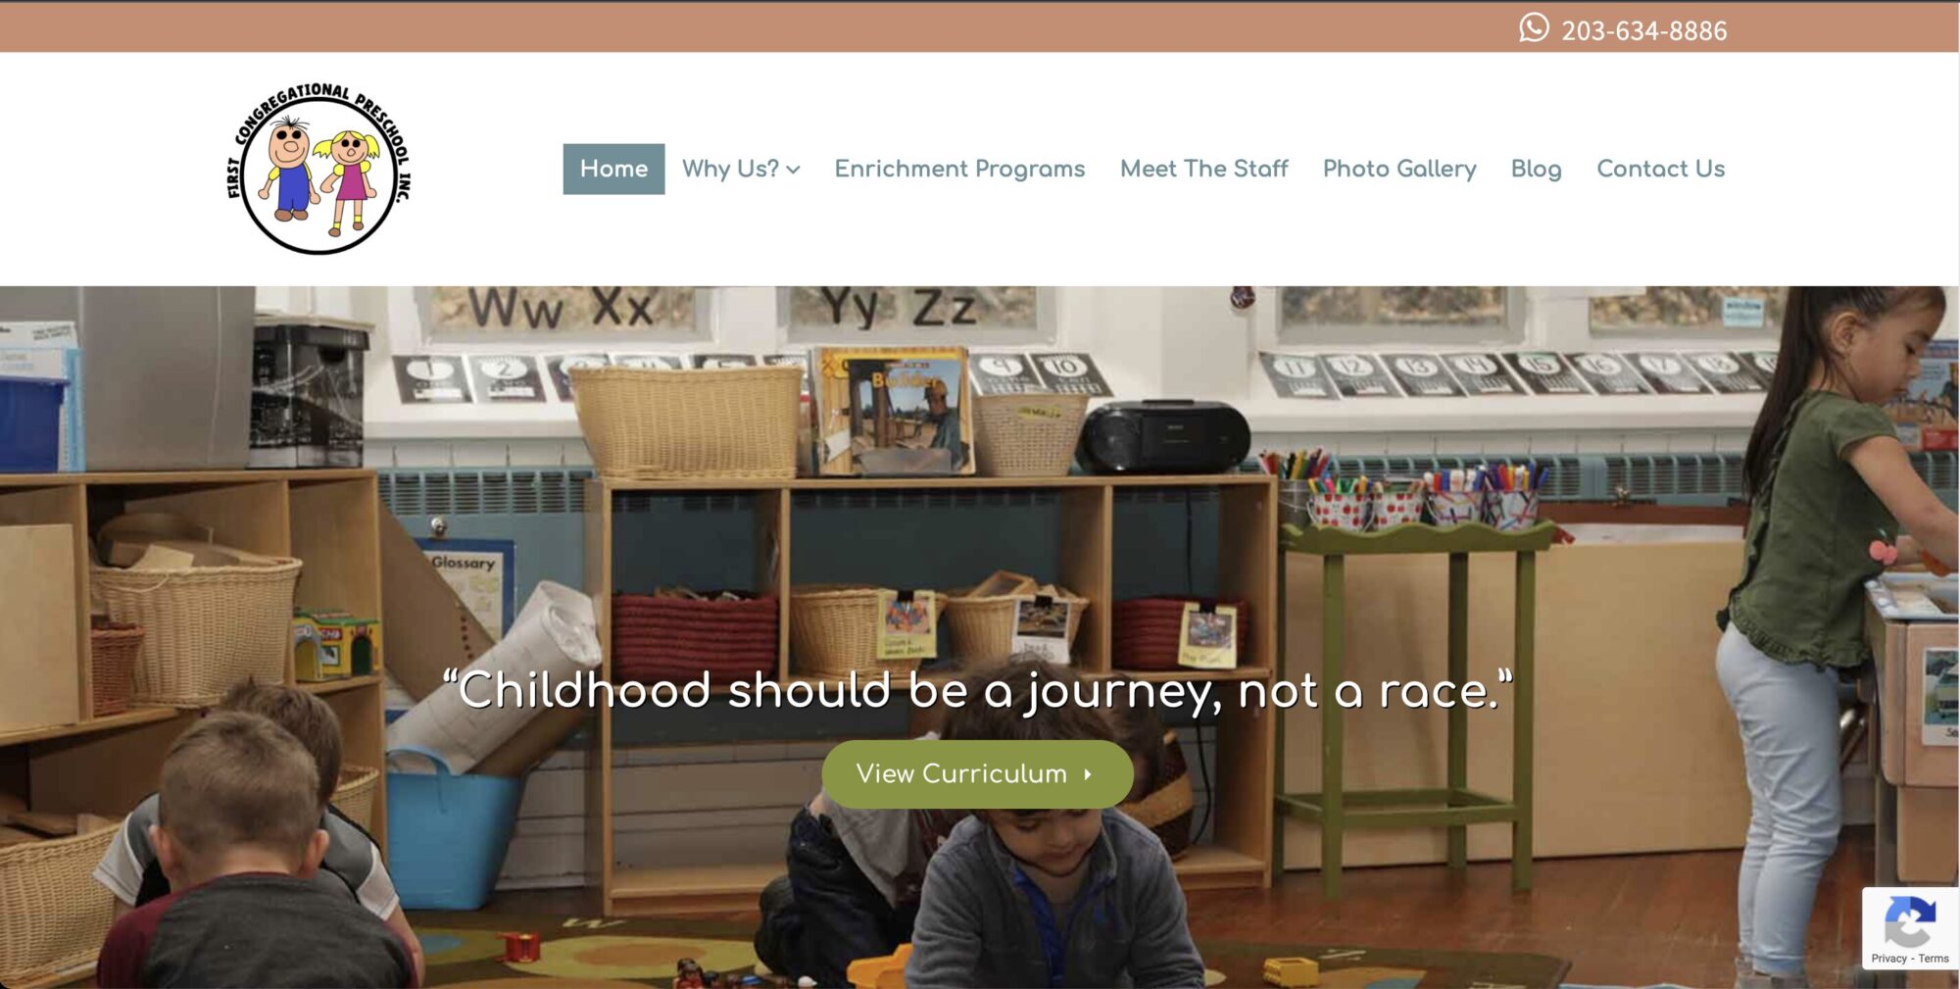Click the arrow icon in View Curriculum
The width and height of the screenshot is (1960, 989).
pyautogui.click(x=1088, y=774)
